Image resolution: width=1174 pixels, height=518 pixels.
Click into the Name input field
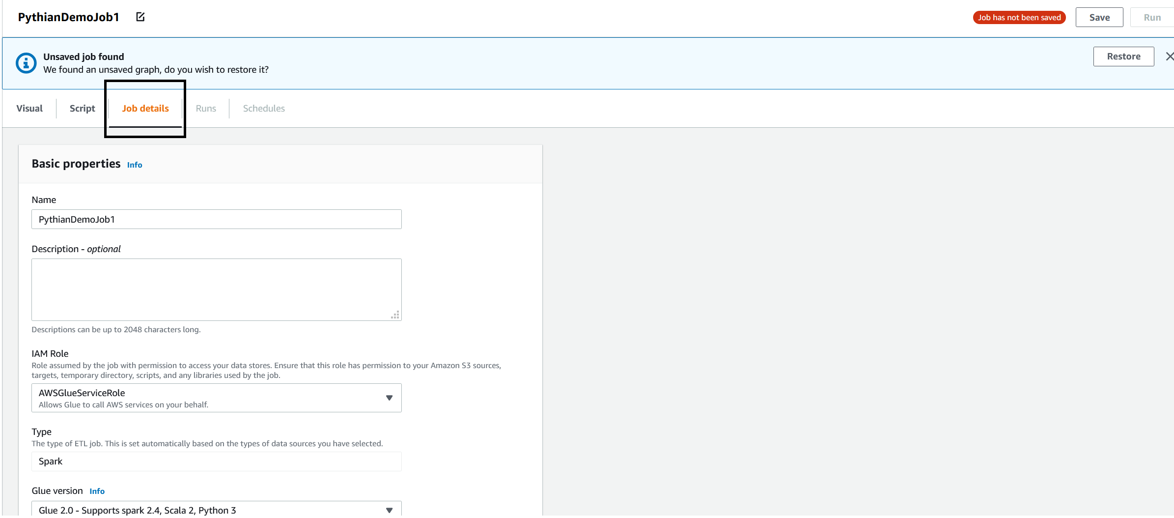pyautogui.click(x=216, y=219)
